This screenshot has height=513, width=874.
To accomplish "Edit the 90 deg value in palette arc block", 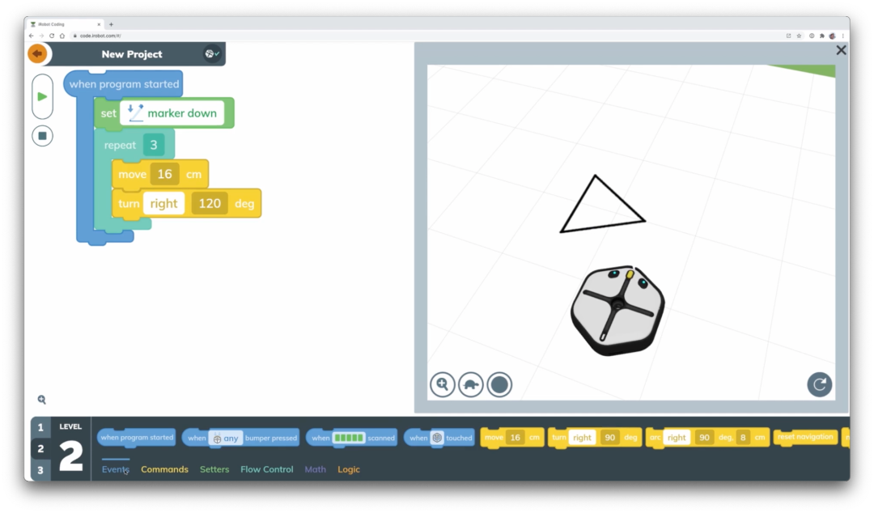I will 705,438.
